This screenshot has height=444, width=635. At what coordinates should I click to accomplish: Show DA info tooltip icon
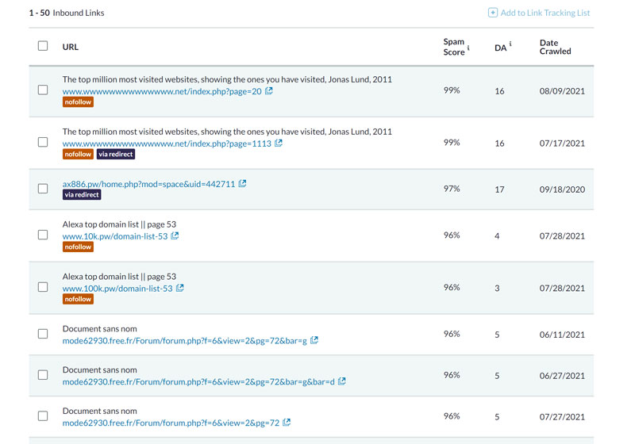pos(510,44)
